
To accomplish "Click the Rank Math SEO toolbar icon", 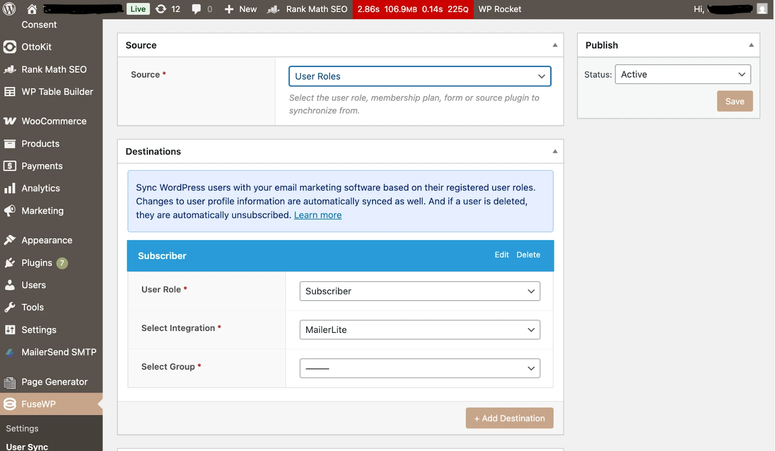I will 273,9.
